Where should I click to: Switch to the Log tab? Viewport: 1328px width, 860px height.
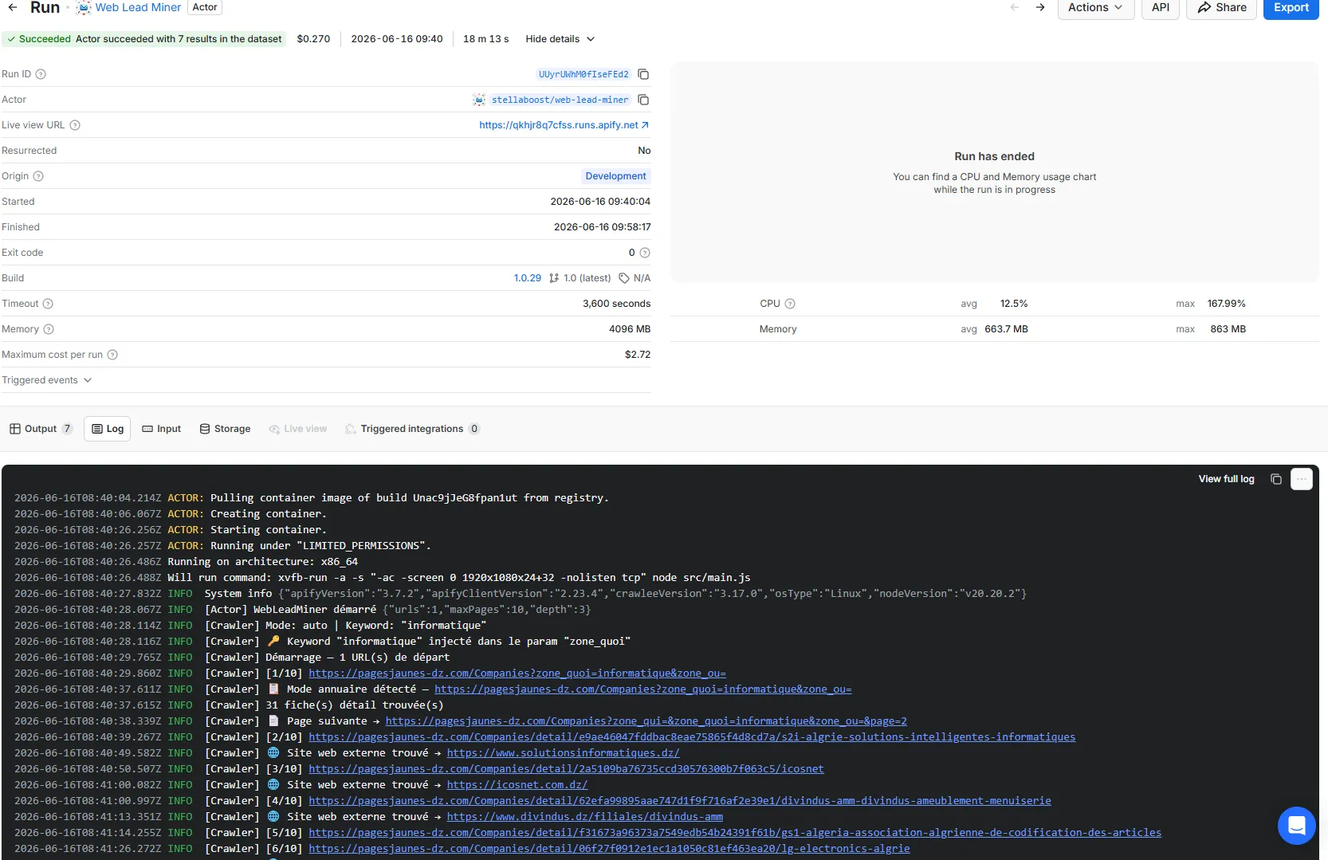tap(108, 429)
